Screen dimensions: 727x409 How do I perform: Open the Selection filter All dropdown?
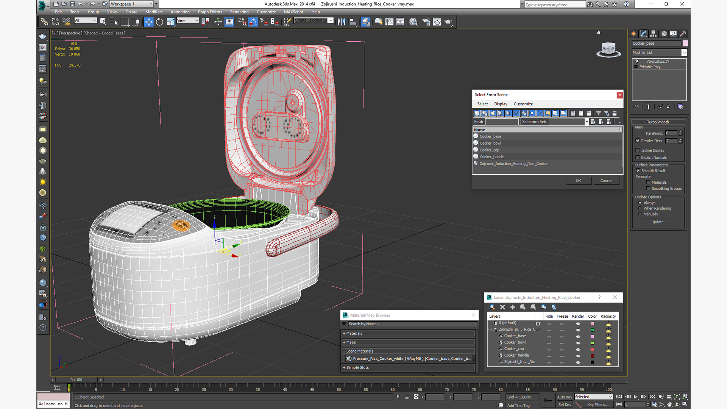(x=86, y=20)
